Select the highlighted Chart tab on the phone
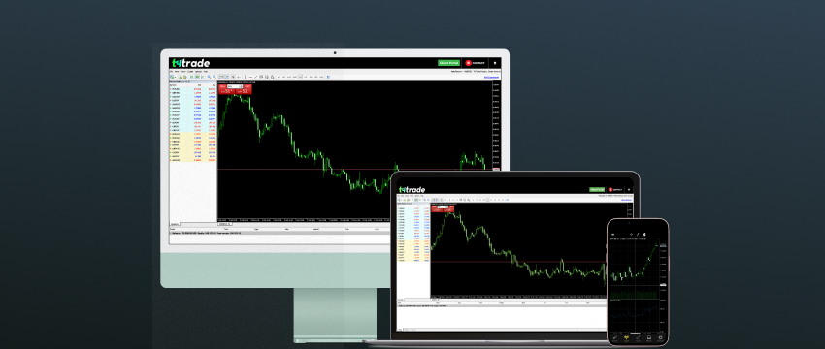 pyautogui.click(x=627, y=338)
